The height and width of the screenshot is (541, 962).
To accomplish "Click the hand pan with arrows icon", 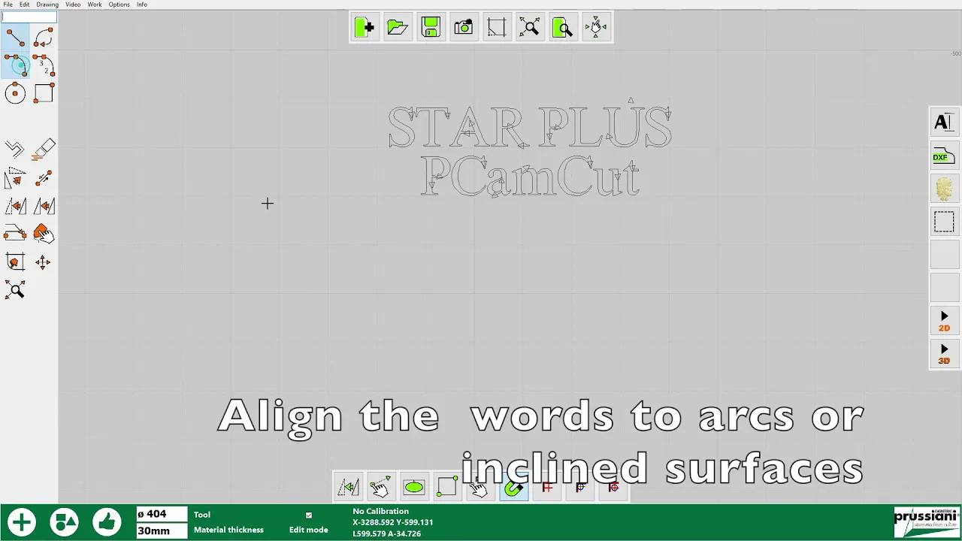I will click(x=596, y=28).
